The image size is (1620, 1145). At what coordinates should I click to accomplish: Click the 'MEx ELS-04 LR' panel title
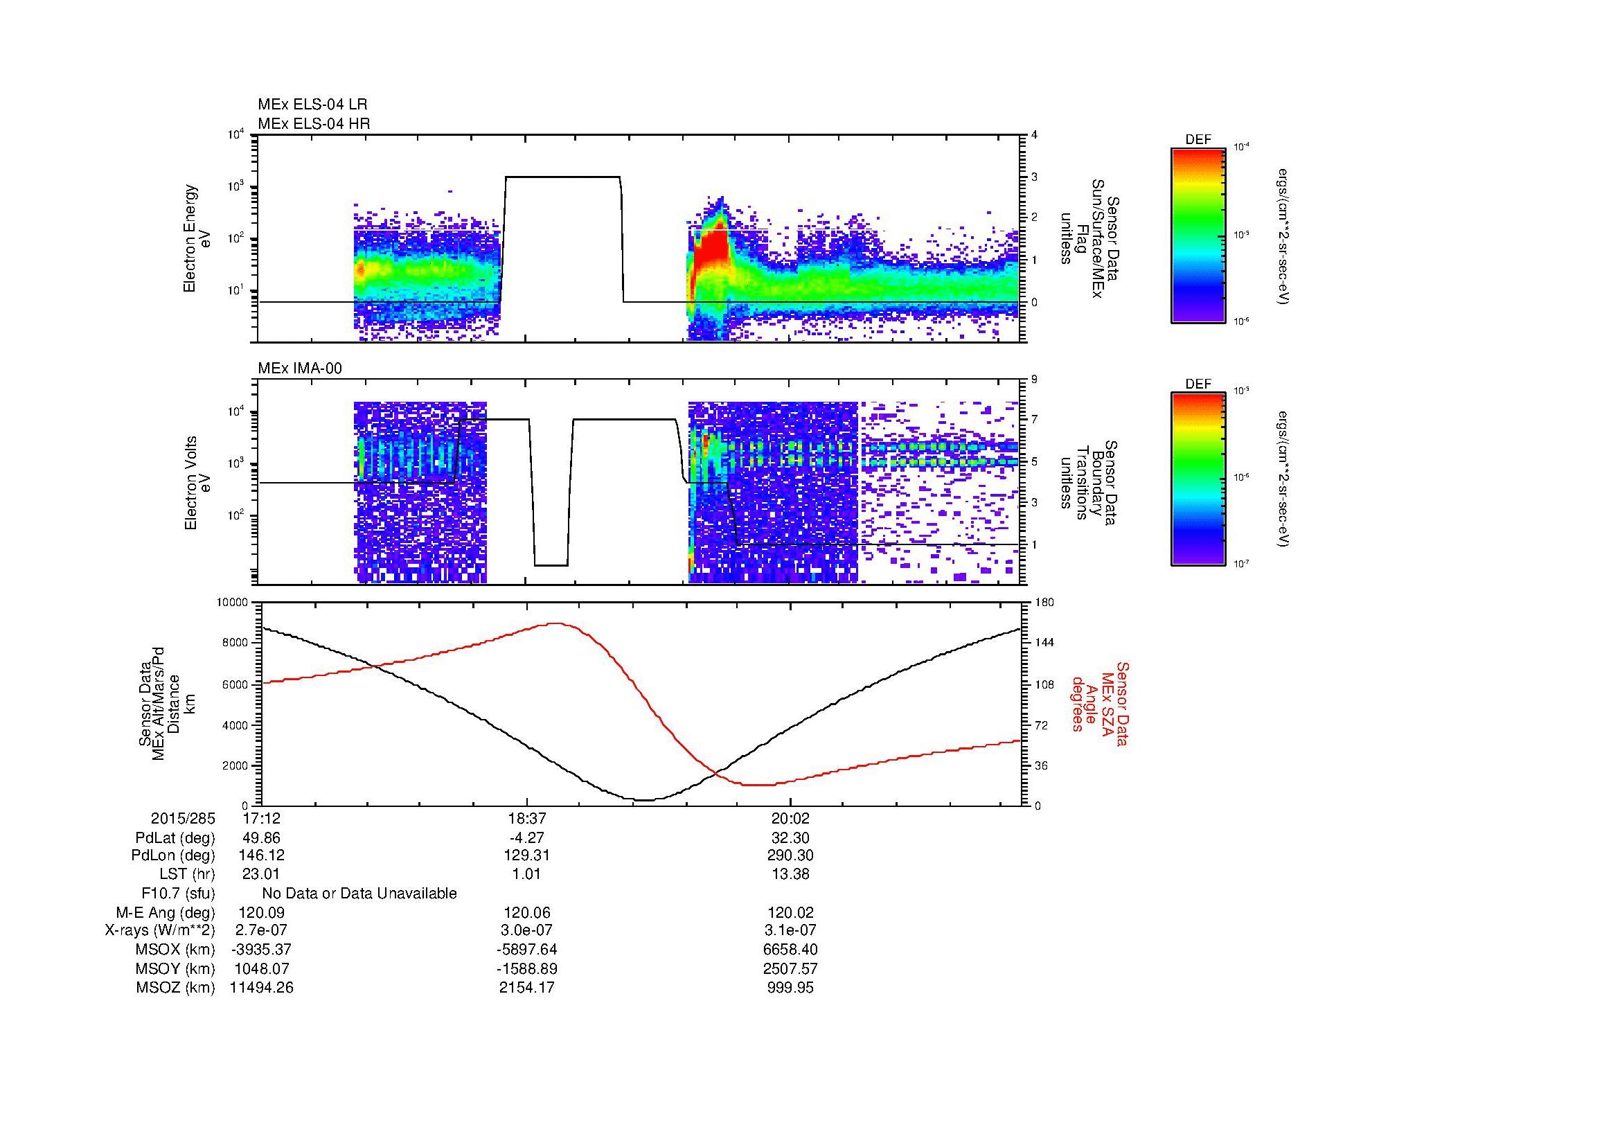(x=312, y=105)
